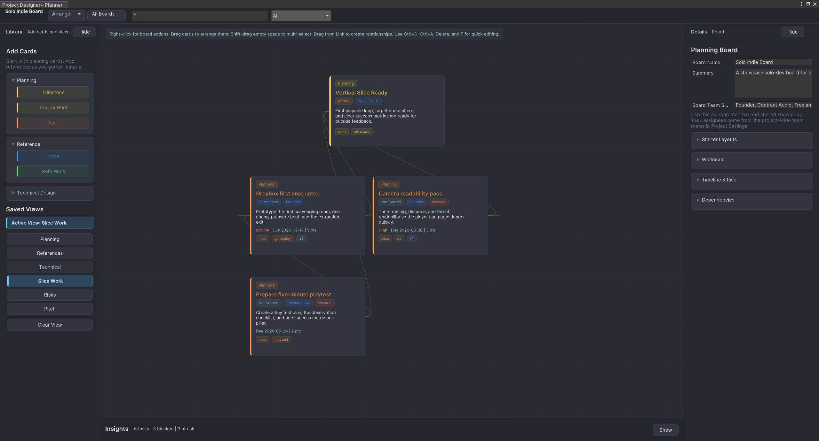Open the All filter combo box

(x=301, y=16)
